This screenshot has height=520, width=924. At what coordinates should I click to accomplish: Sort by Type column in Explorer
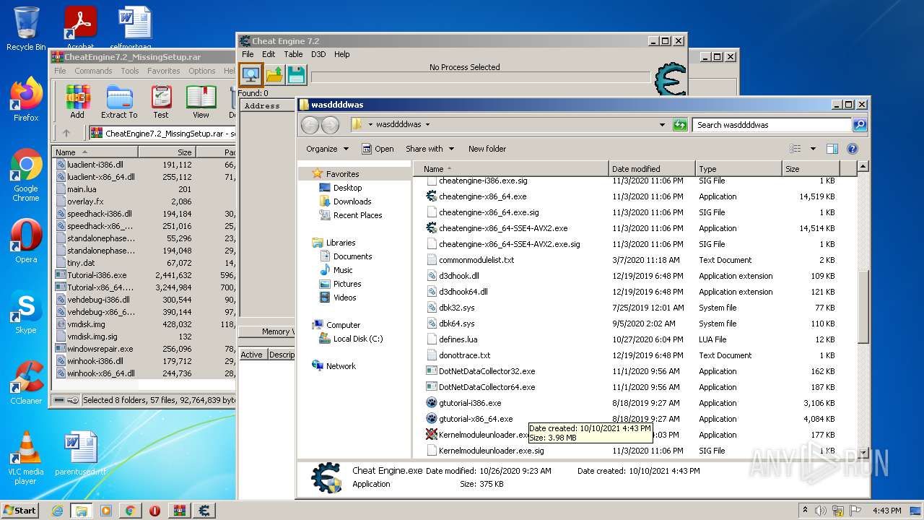[x=738, y=169]
